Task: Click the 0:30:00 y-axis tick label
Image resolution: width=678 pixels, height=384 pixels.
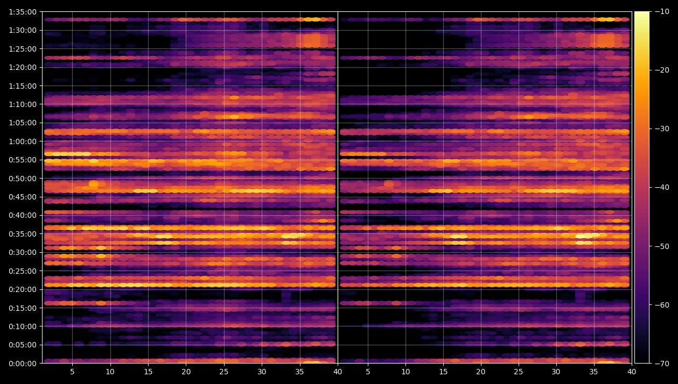Action: coord(23,252)
